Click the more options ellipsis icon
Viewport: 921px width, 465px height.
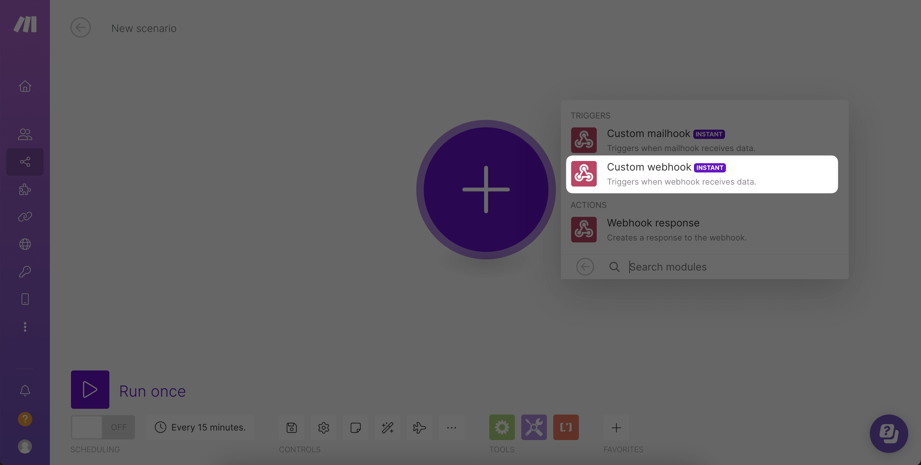[x=452, y=427]
